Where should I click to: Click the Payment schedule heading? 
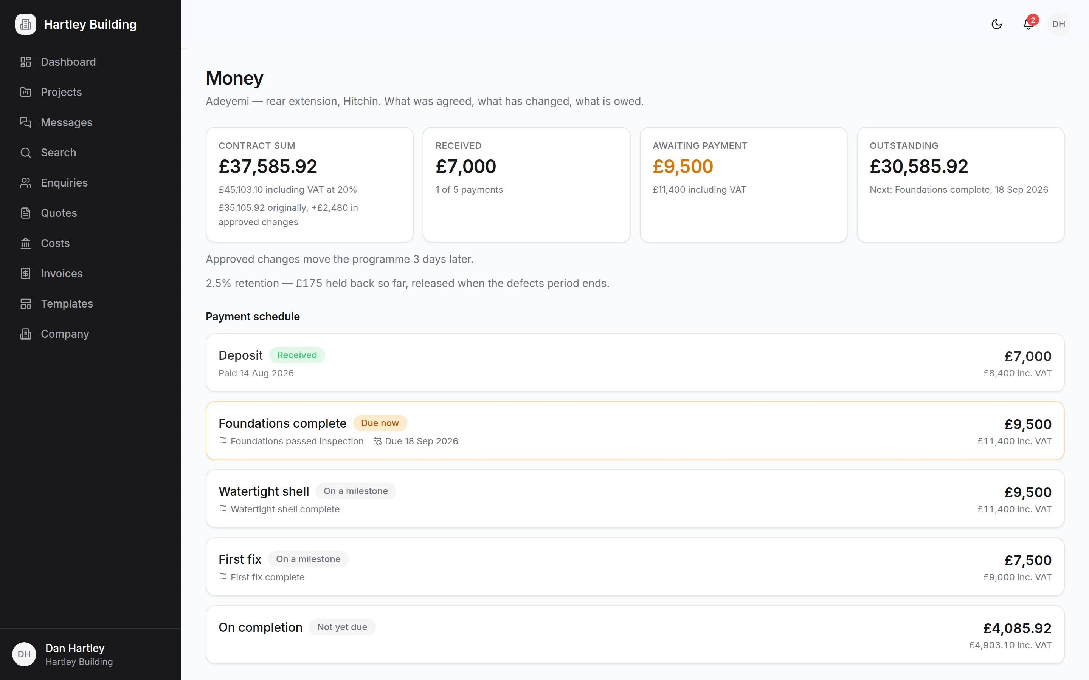pyautogui.click(x=253, y=317)
